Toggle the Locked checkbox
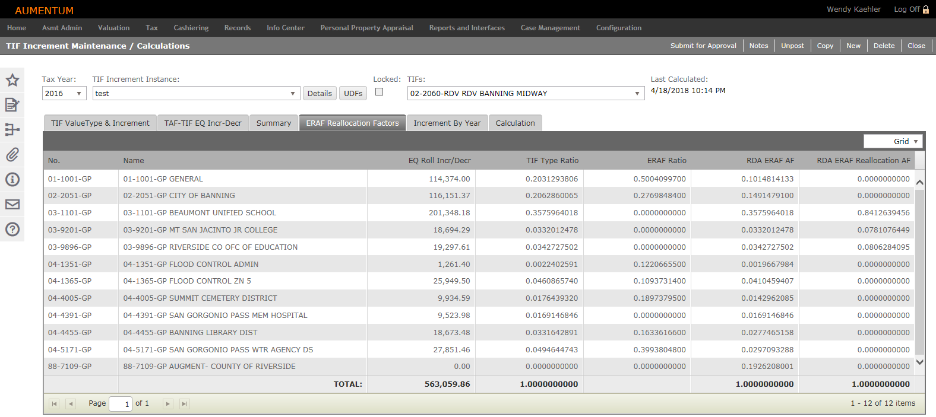Viewport: 936px width, 417px height. coord(380,92)
